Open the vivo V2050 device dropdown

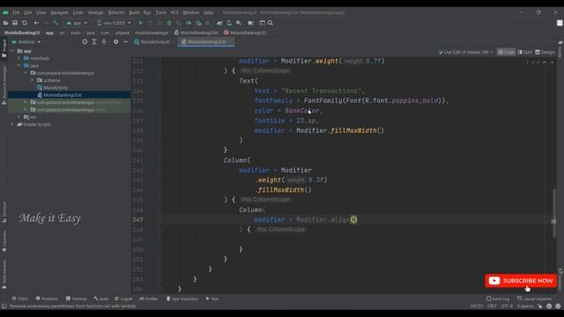click(114, 23)
